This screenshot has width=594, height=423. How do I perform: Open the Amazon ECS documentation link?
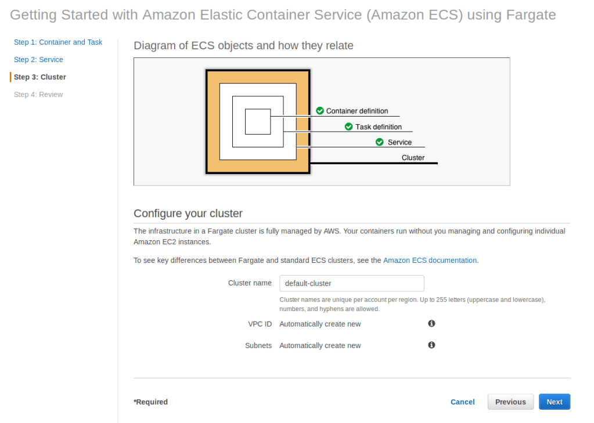[430, 261]
